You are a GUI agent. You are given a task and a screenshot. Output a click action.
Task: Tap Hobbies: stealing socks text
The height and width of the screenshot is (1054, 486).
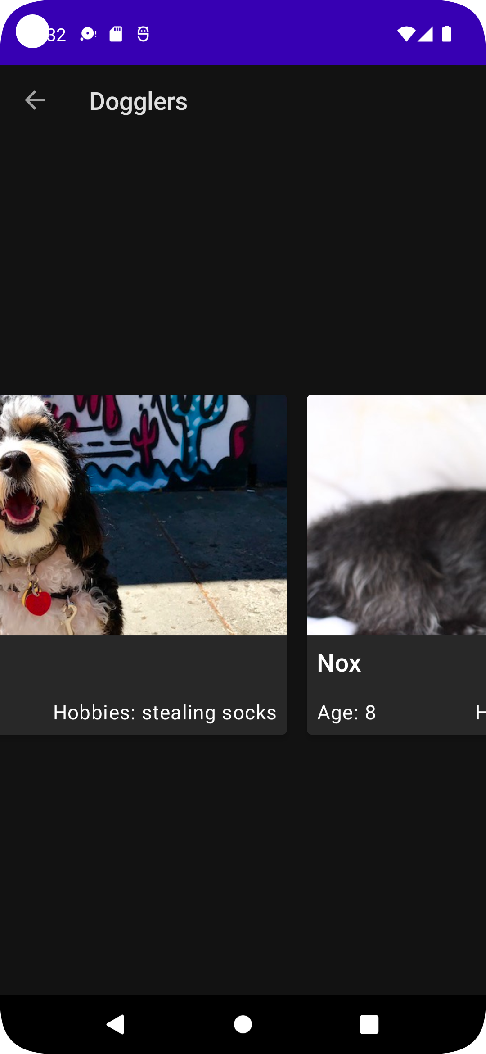click(x=165, y=713)
